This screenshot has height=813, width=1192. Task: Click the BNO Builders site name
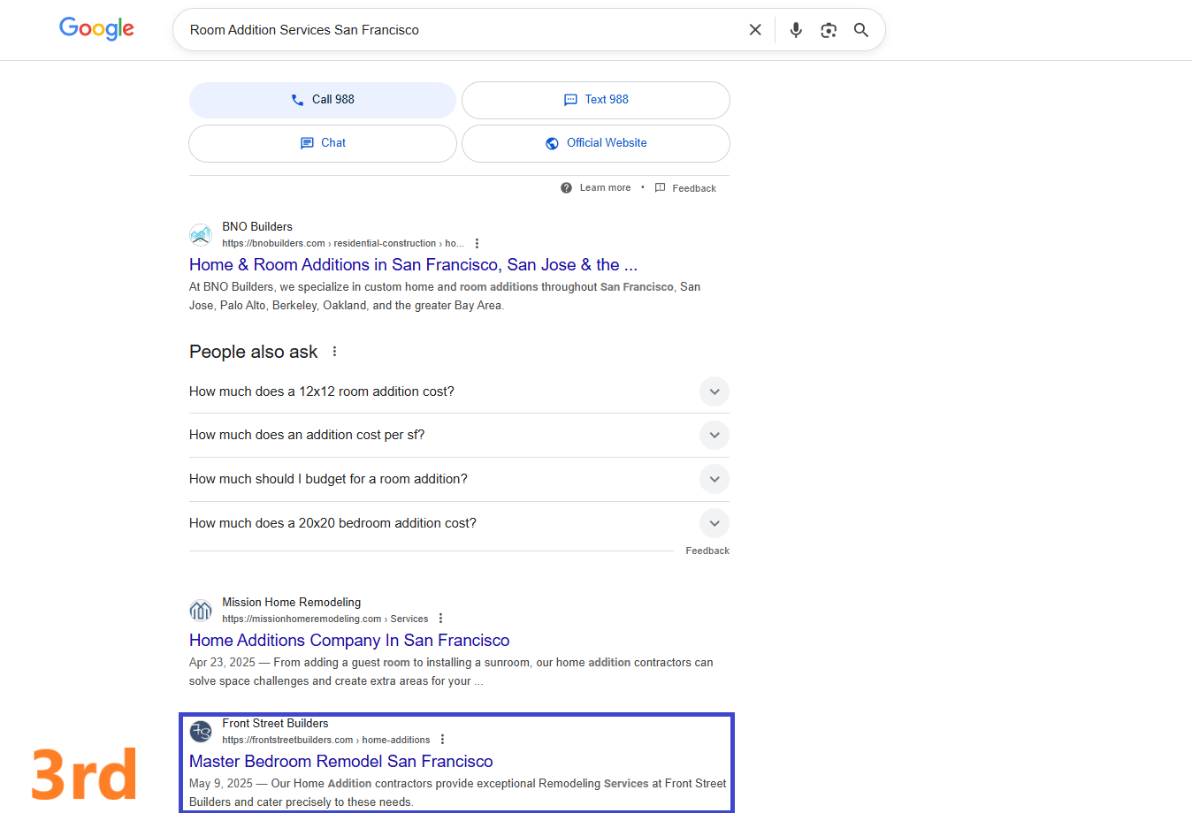[257, 227]
